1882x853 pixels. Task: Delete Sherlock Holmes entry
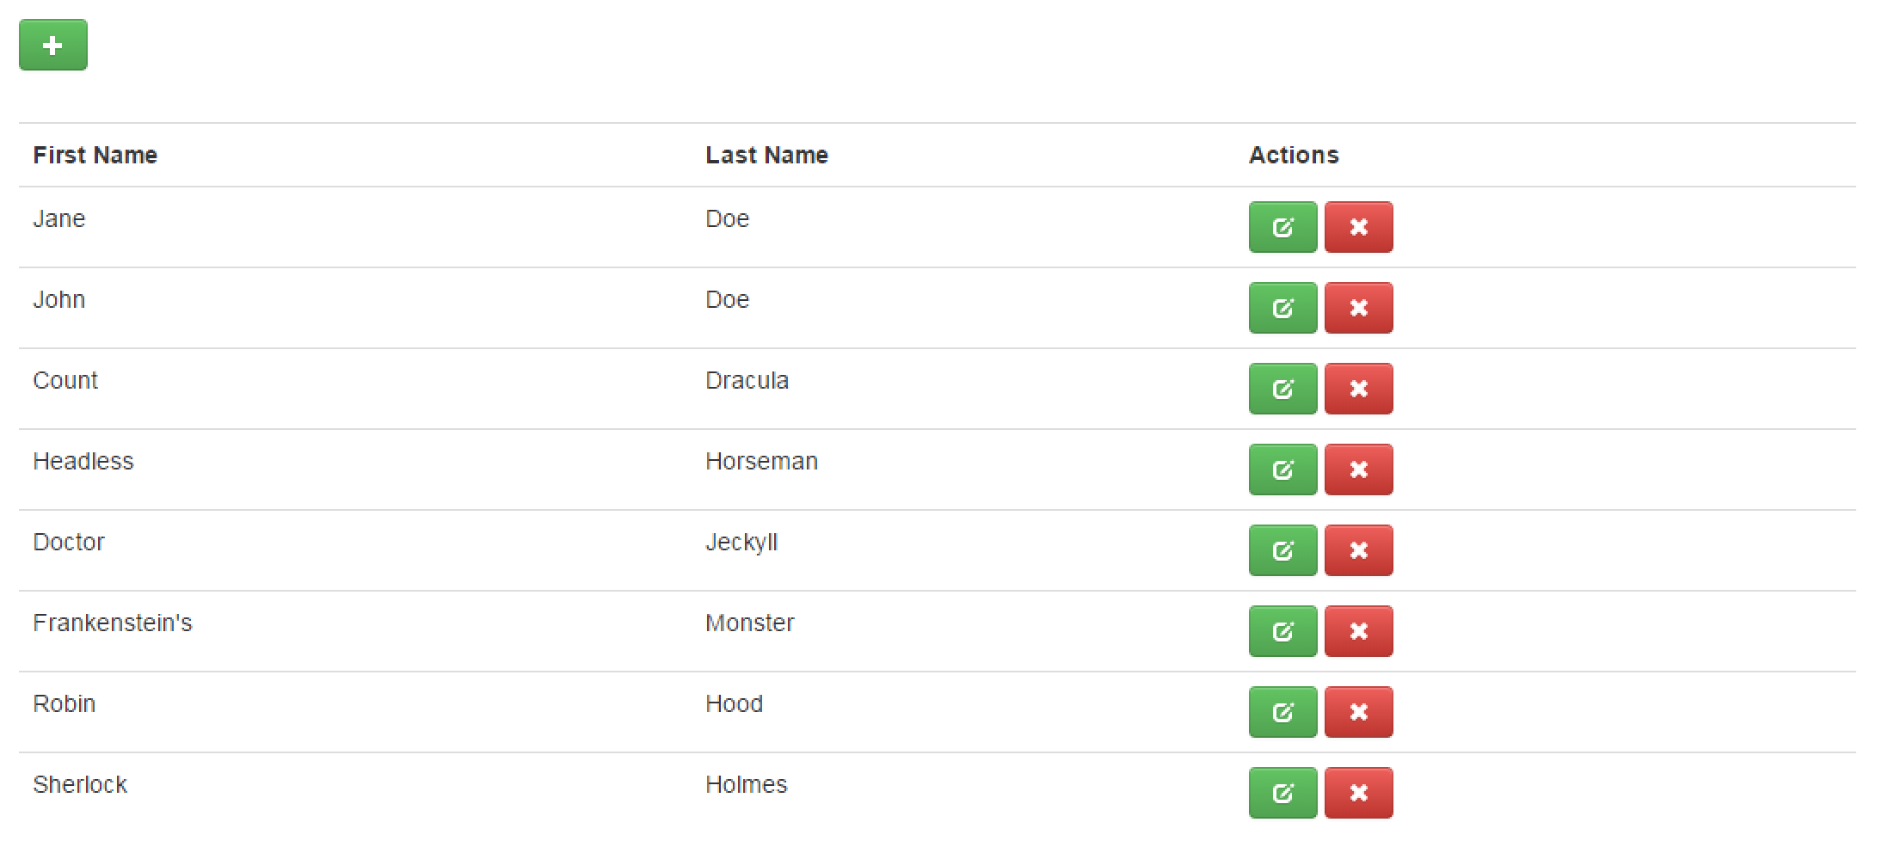pos(1358,793)
